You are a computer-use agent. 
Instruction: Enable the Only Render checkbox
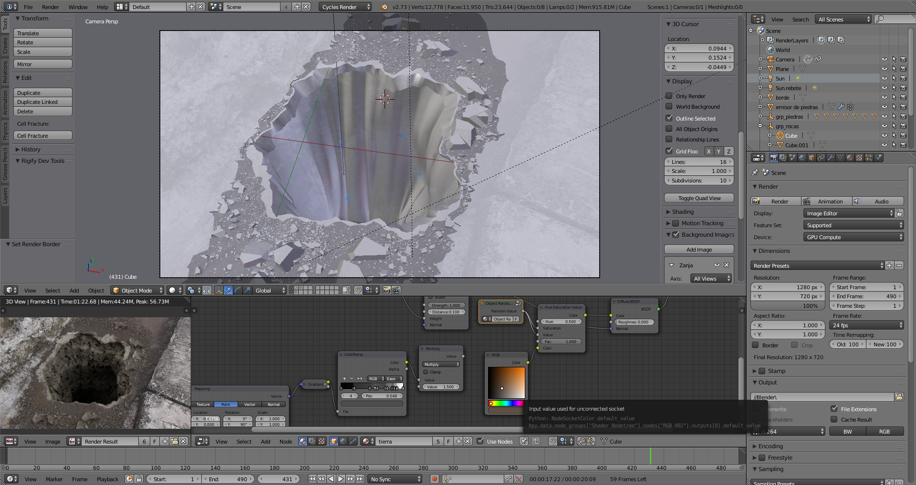[669, 96]
